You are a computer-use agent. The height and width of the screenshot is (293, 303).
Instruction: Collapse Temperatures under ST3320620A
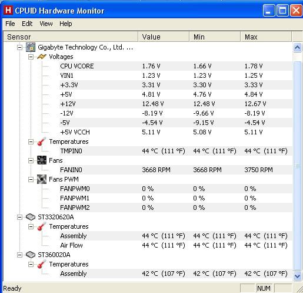[31, 226]
